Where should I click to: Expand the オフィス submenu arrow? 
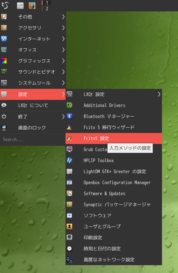[x=63, y=50]
